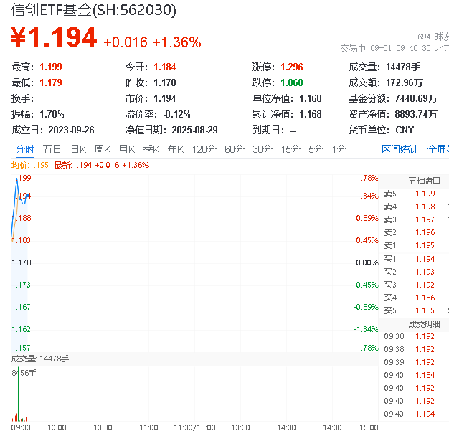This screenshot has width=449, height=441.
Task: Select the 买3 order row at 1.192
Action: [x=415, y=285]
